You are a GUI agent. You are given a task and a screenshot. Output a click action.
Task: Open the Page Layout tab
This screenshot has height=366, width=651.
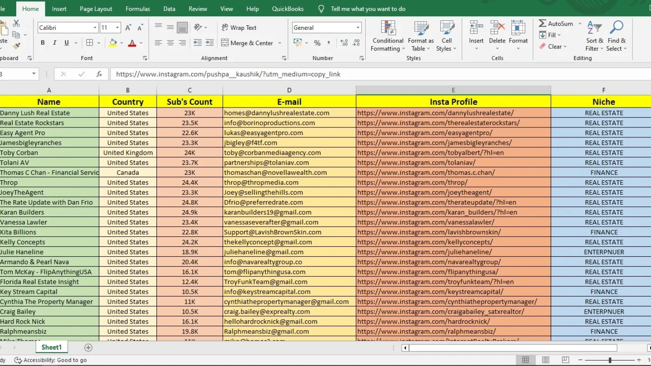point(96,9)
